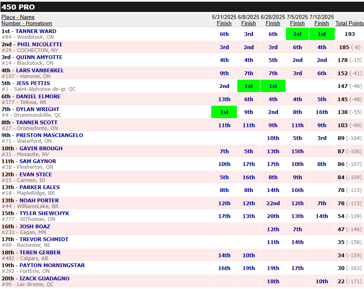Image resolution: width=364 pixels, height=289 pixels.
Task: Click Jess Pettis's 6/8 green 1st result
Action: pos(248,86)
